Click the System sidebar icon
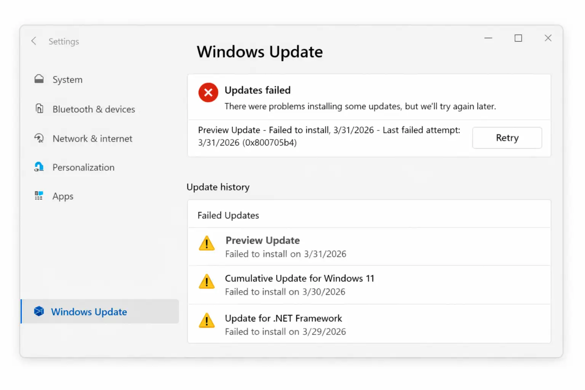This screenshot has height=390, width=585. coord(39,79)
